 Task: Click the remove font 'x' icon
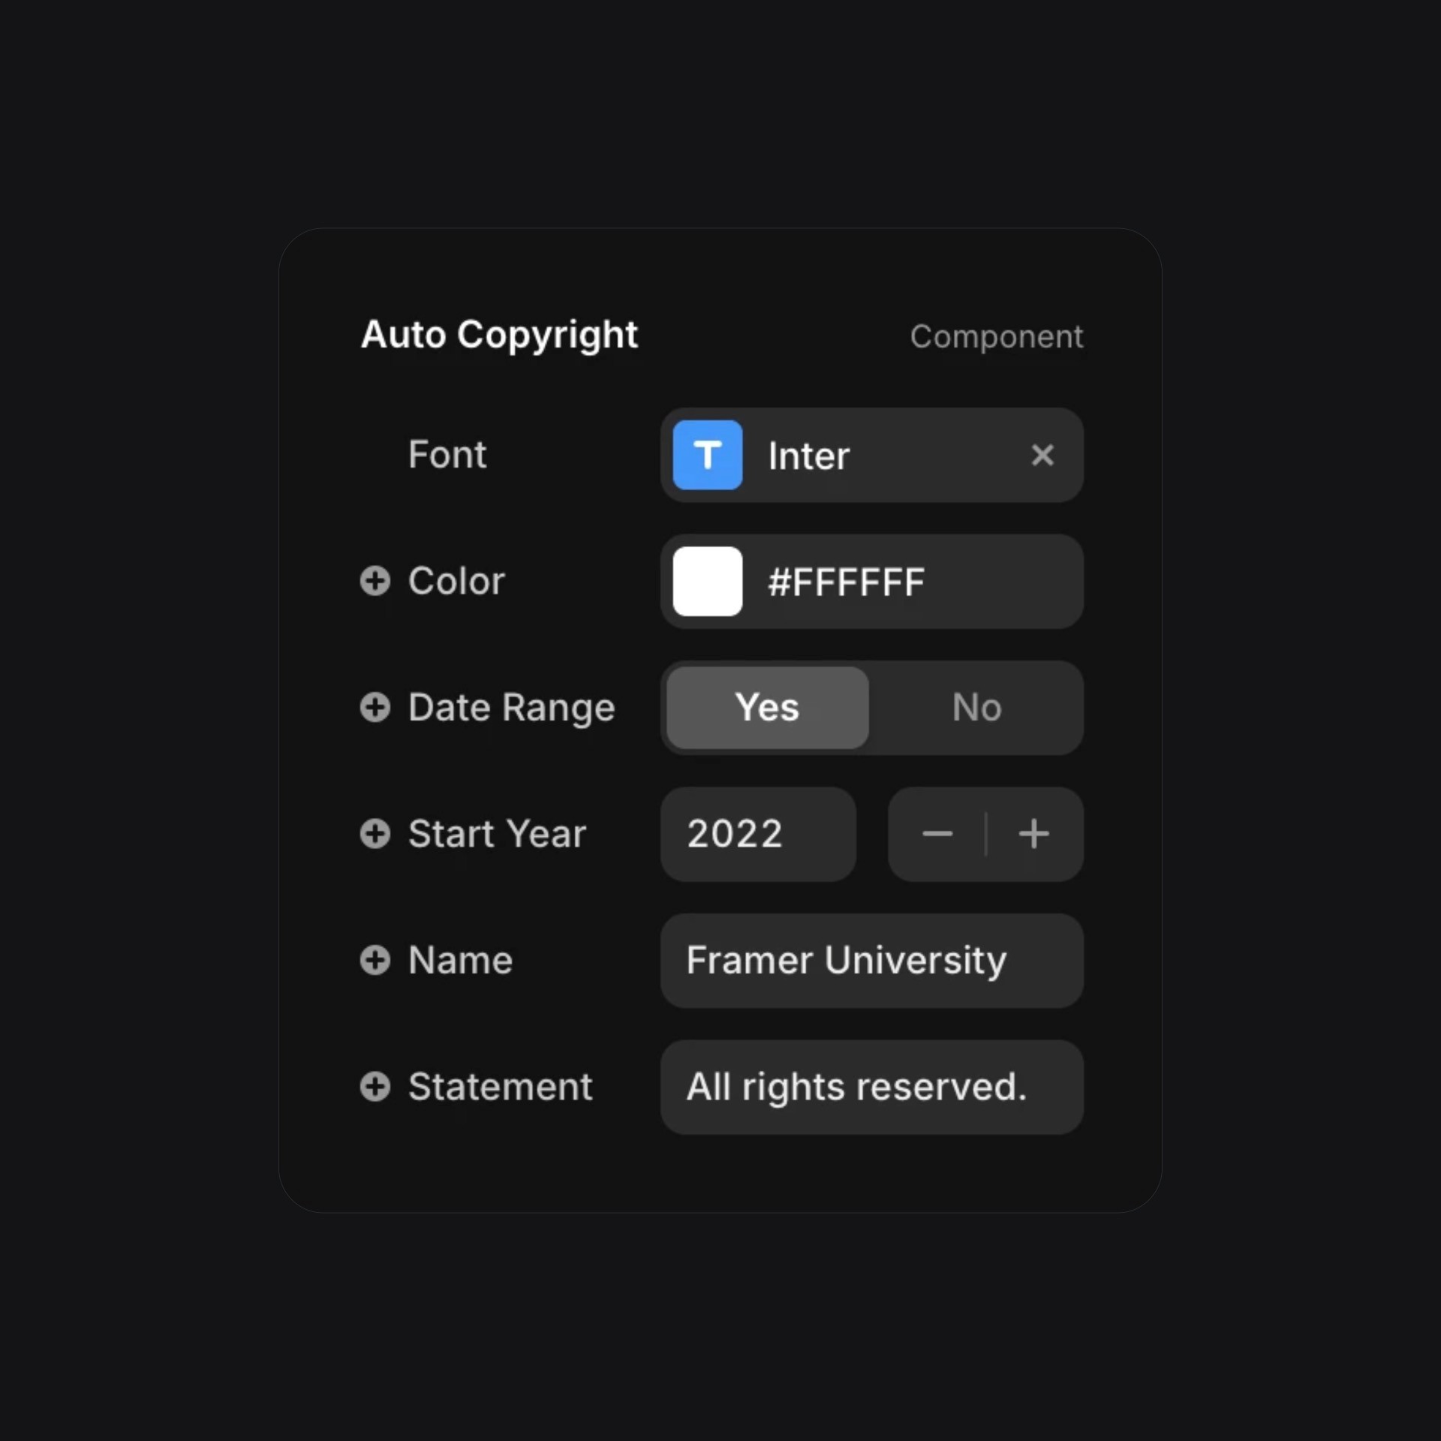(1042, 456)
